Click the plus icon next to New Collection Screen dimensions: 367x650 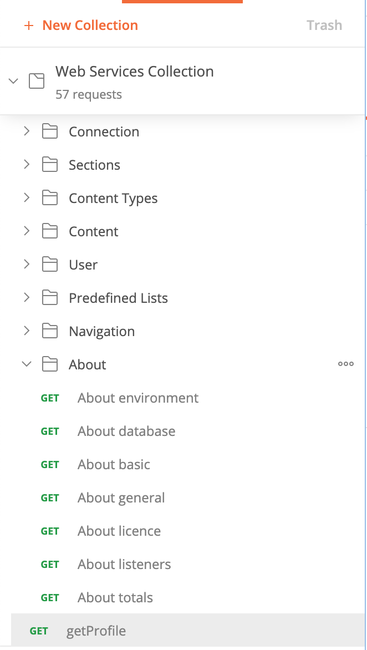(x=29, y=25)
